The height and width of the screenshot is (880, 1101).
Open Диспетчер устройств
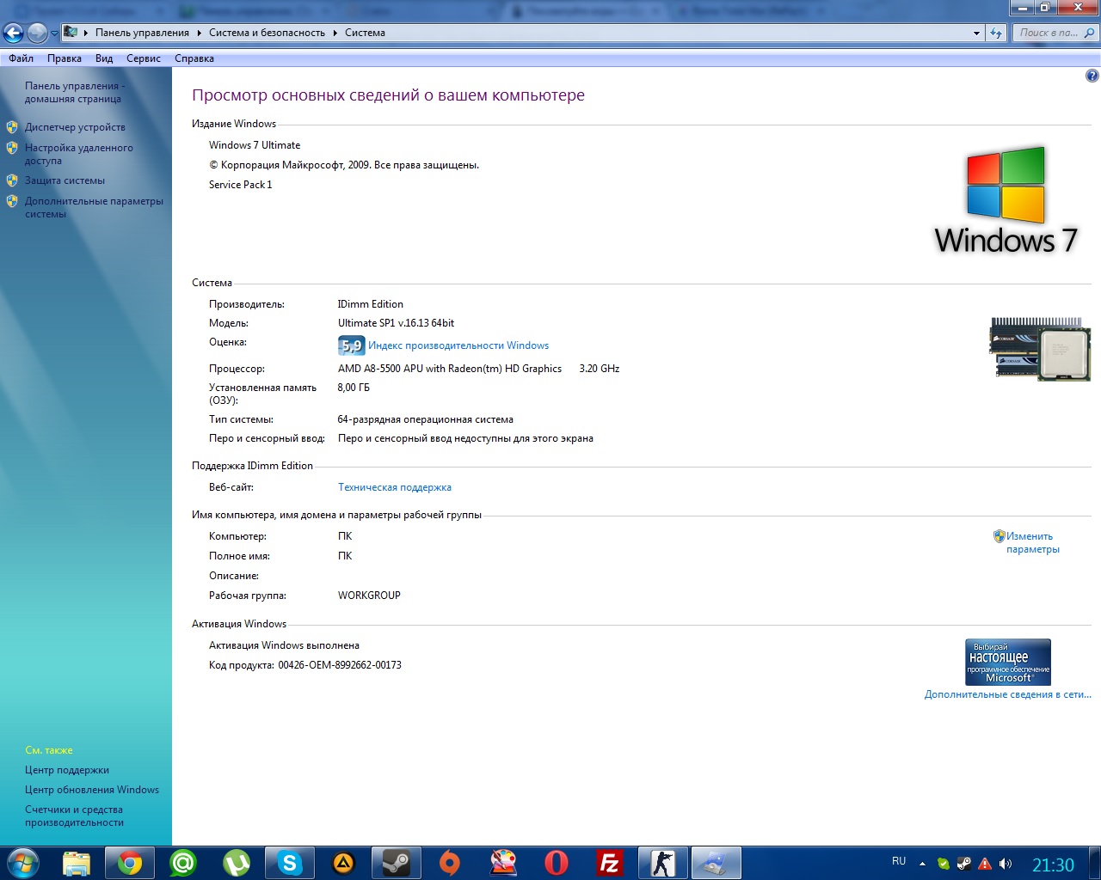75,127
